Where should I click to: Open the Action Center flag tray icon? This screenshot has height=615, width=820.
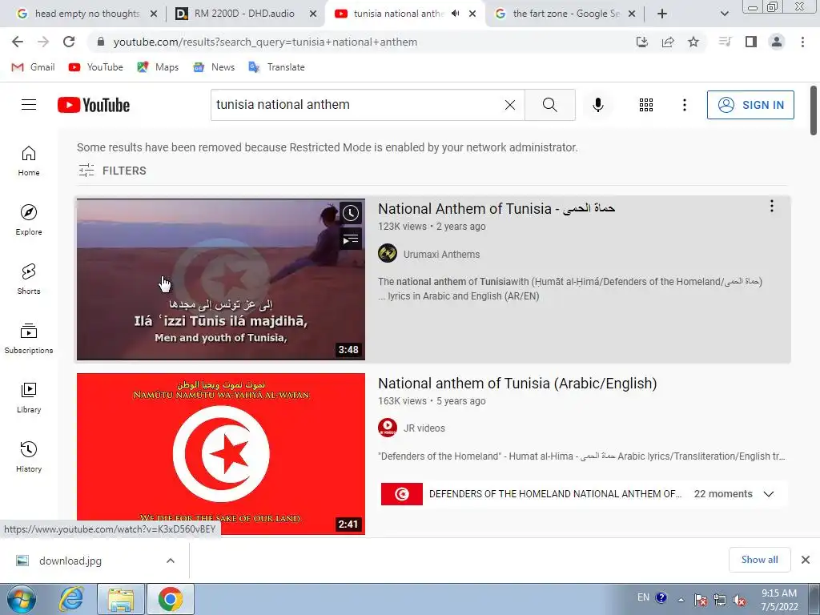pos(701,600)
